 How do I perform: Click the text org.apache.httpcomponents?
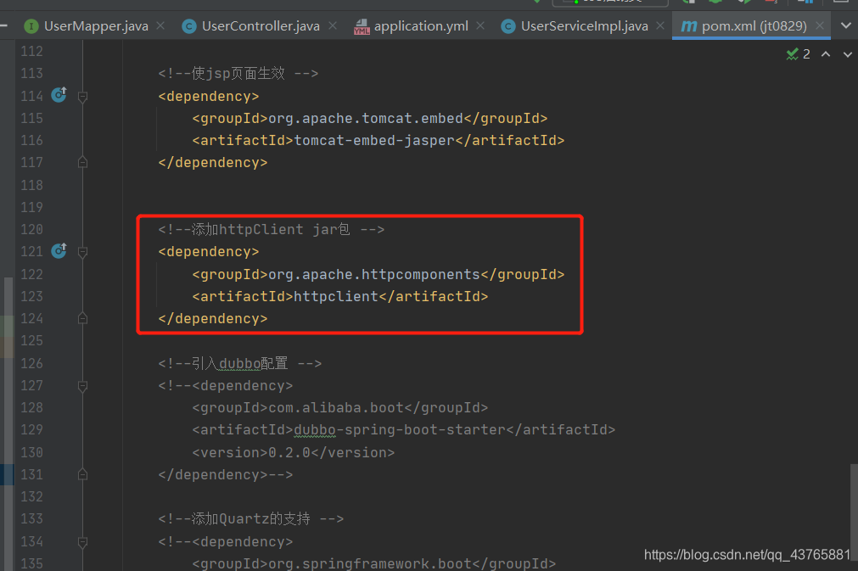(374, 275)
